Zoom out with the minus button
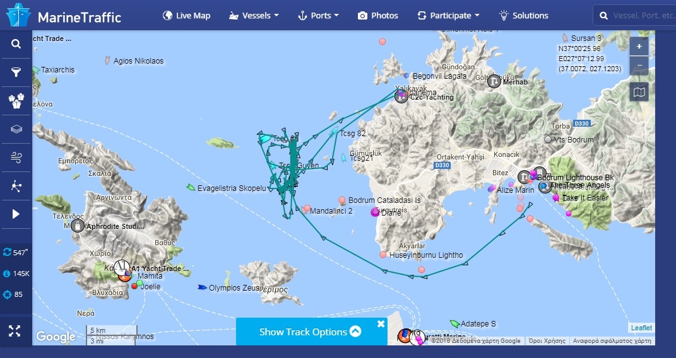 pyautogui.click(x=639, y=66)
